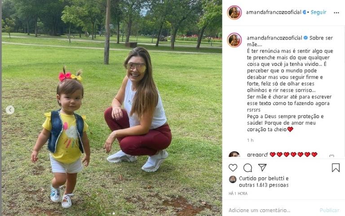The height and width of the screenshot is (216, 345).
Task: Go to previous photo with left arrow
Action: (x=10, y=110)
